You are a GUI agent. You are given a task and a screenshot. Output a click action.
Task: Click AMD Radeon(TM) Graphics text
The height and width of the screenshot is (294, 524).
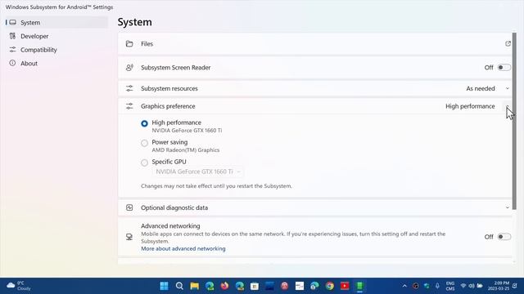point(186,150)
